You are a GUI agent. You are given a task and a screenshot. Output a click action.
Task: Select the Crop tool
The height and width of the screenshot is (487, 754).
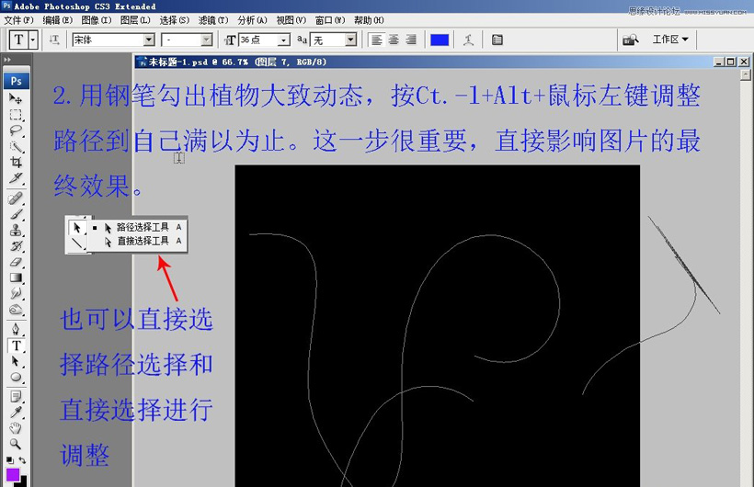coord(16,162)
